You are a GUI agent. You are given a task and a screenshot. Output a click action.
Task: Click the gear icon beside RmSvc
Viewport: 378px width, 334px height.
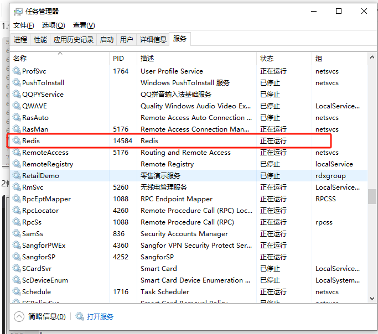[17, 187]
